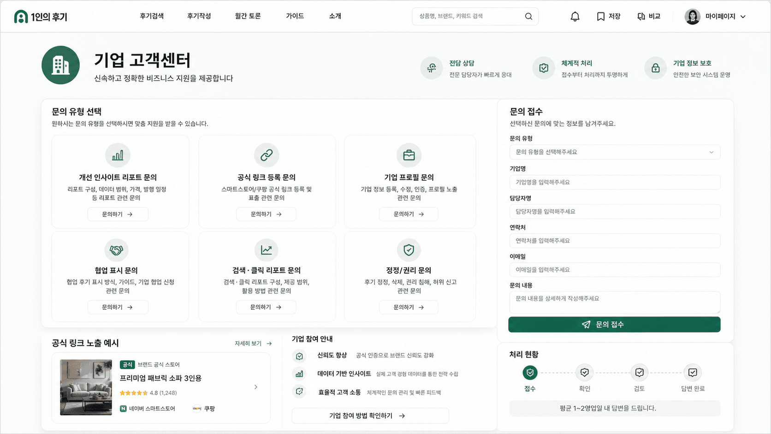
Task: Click the trend line icon for 검색·클릭 리포트
Action: [x=267, y=250]
